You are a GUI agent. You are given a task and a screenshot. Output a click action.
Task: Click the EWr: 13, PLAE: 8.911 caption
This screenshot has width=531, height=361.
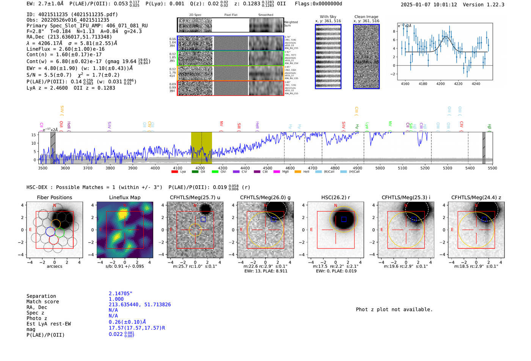coord(265,271)
